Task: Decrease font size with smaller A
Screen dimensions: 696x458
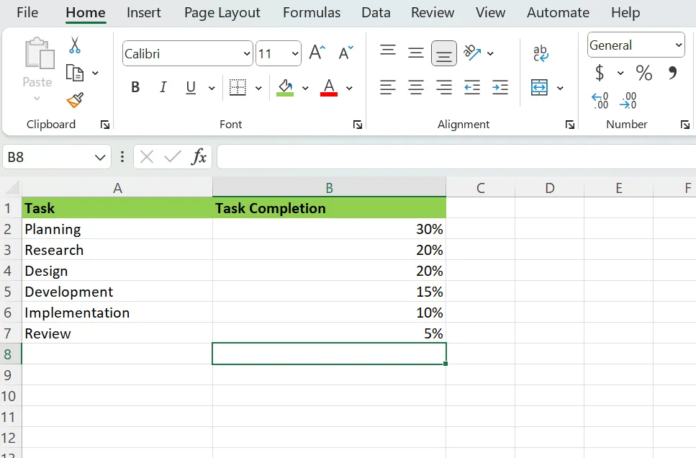Action: pos(345,53)
